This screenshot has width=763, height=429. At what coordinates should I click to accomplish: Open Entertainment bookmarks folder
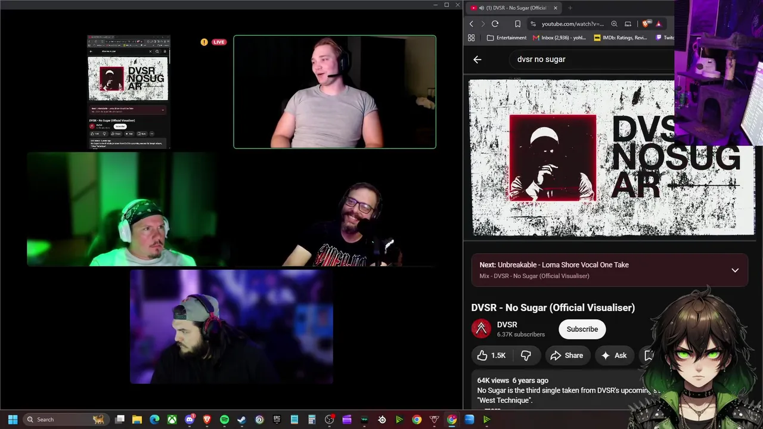[x=507, y=38]
